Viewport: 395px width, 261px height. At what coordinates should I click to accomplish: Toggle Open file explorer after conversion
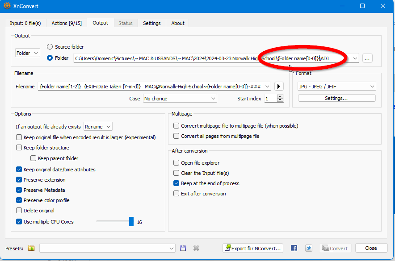pos(176,163)
